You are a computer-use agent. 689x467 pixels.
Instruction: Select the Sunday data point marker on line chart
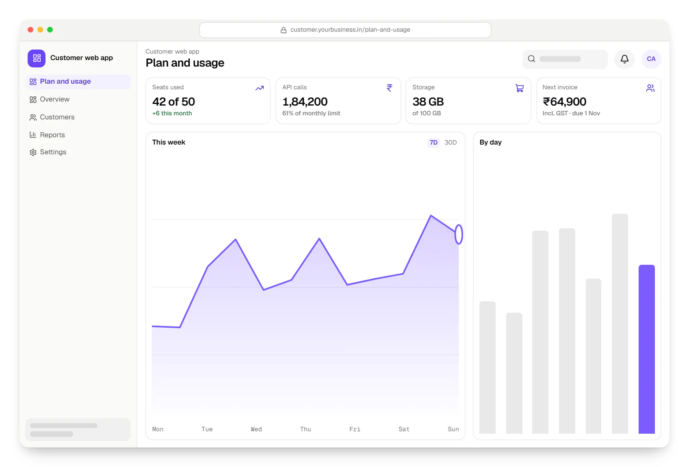coord(459,234)
